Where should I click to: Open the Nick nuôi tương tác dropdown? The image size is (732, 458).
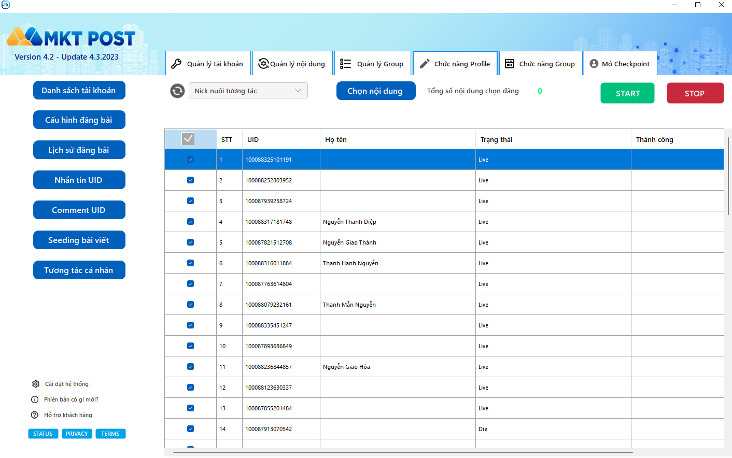click(248, 91)
